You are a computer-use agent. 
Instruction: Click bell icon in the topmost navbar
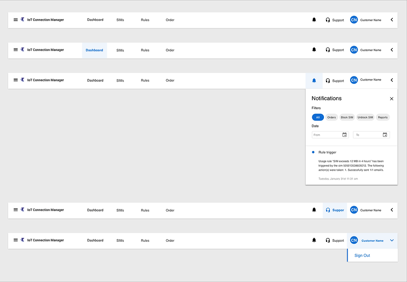coord(314,20)
